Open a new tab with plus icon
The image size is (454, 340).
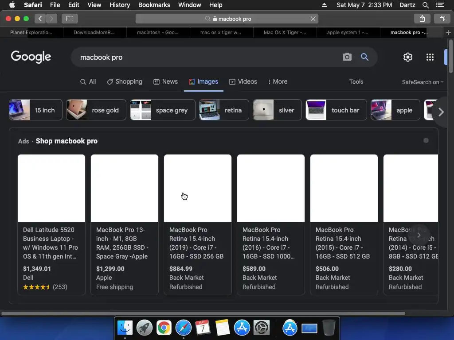pos(448,32)
